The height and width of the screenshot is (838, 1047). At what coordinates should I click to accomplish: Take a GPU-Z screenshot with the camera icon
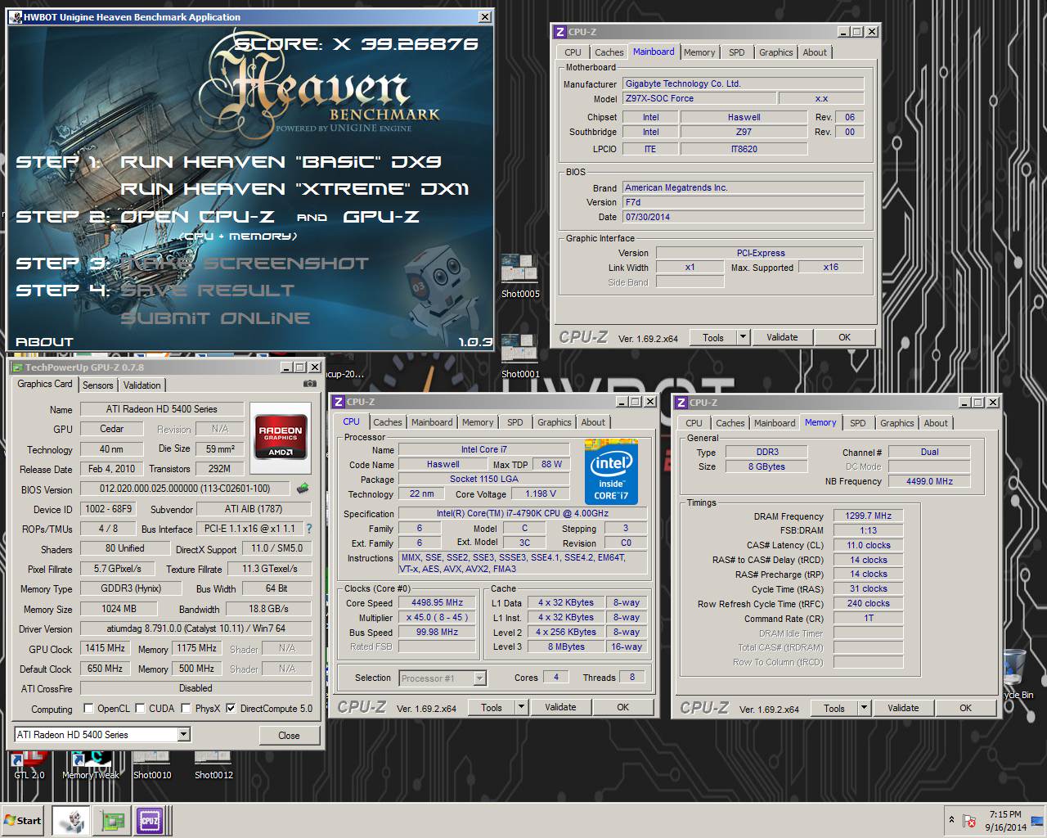click(310, 384)
